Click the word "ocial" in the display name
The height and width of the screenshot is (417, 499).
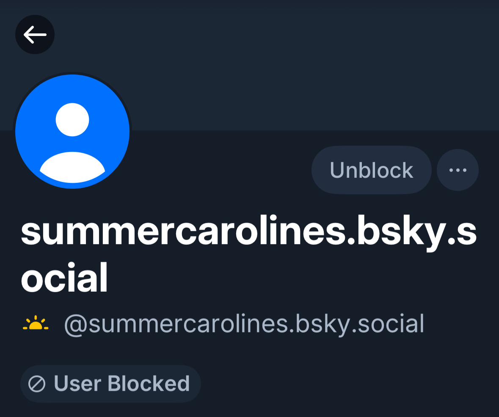pyautogui.click(x=64, y=279)
